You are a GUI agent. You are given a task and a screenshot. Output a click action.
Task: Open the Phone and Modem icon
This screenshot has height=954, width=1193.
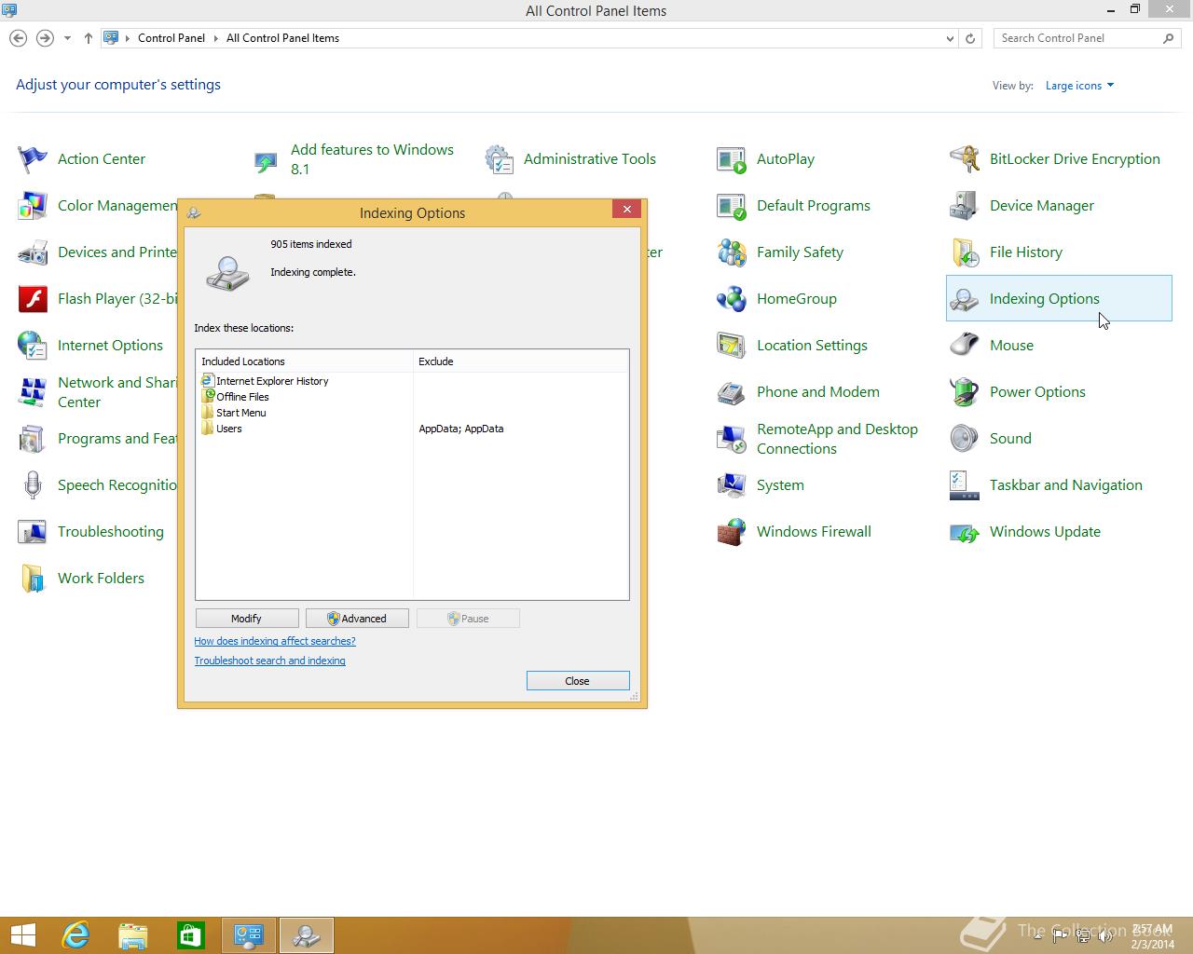pos(732,392)
